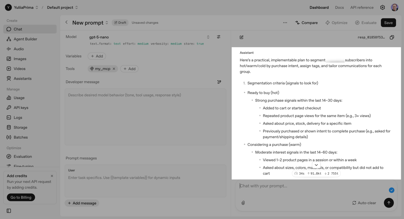Open Agent Builder in sidebar

point(25,39)
